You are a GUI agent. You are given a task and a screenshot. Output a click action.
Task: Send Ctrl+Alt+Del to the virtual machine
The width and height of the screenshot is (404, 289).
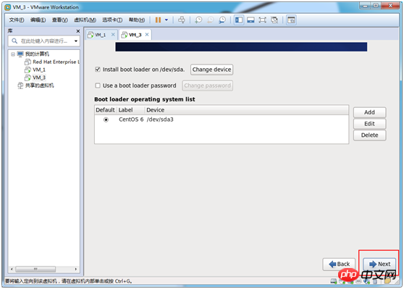coord(182,20)
